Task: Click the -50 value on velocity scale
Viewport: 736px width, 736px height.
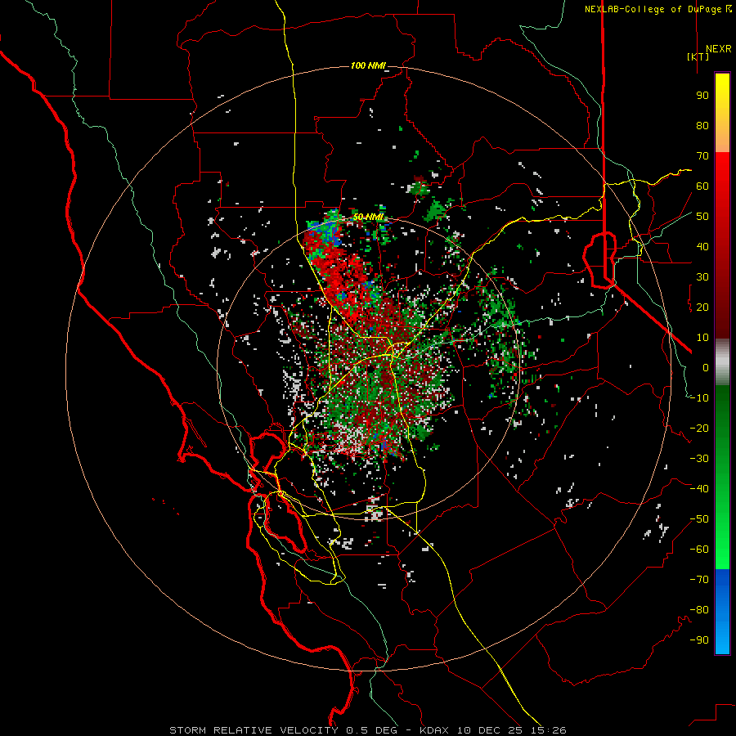Action: pos(699,519)
